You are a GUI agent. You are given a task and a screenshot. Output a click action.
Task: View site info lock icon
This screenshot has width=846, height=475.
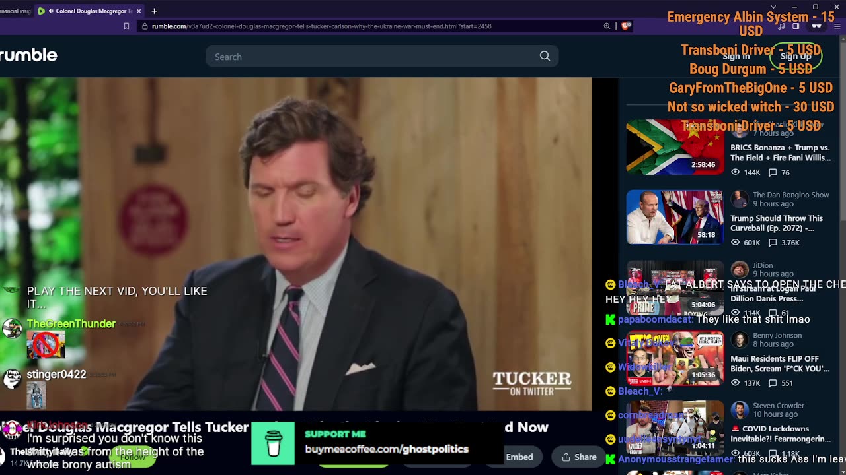pos(144,26)
